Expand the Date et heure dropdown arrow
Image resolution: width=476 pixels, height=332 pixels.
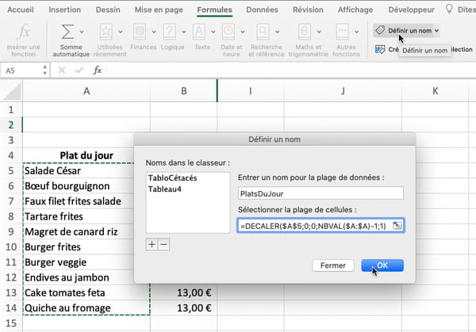(243, 32)
